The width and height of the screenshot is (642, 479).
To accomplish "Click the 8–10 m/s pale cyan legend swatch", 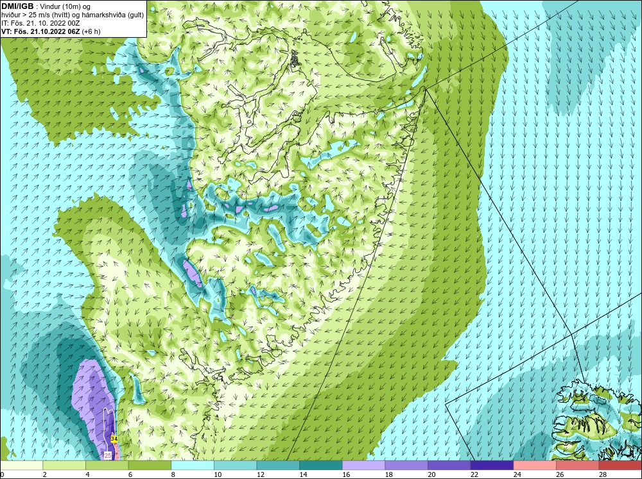I will click(x=193, y=466).
